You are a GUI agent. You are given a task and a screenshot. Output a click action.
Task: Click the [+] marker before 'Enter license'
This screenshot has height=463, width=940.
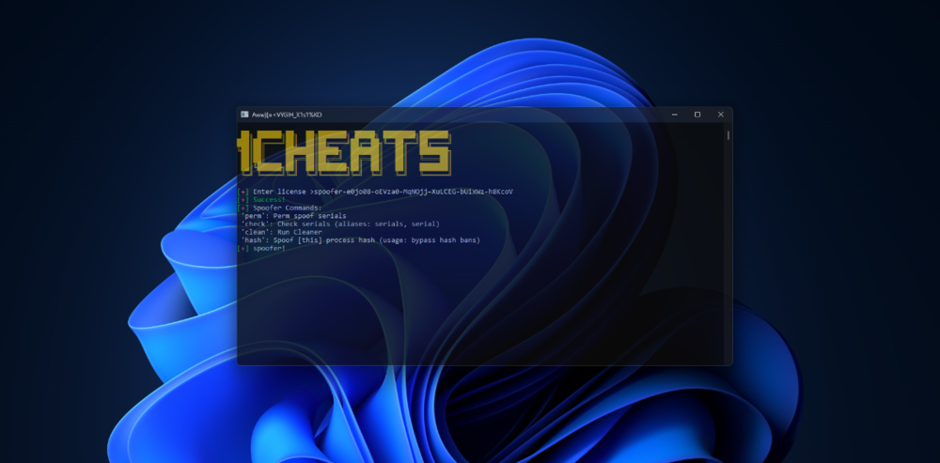coord(243,192)
